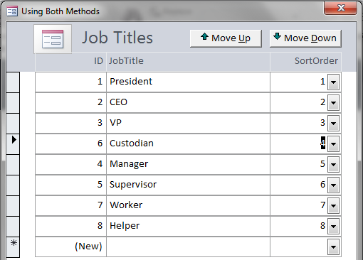
Task: Open SortOrder dropdown in the new record row
Action: pyautogui.click(x=333, y=247)
